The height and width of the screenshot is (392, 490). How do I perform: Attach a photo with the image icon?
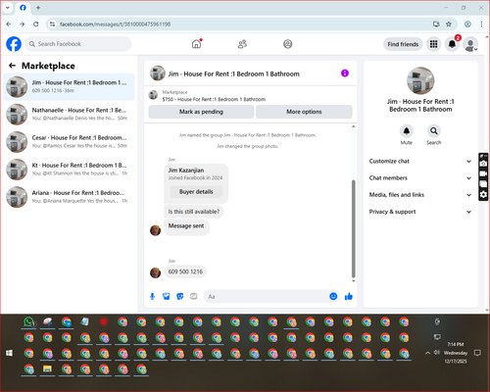pos(167,296)
